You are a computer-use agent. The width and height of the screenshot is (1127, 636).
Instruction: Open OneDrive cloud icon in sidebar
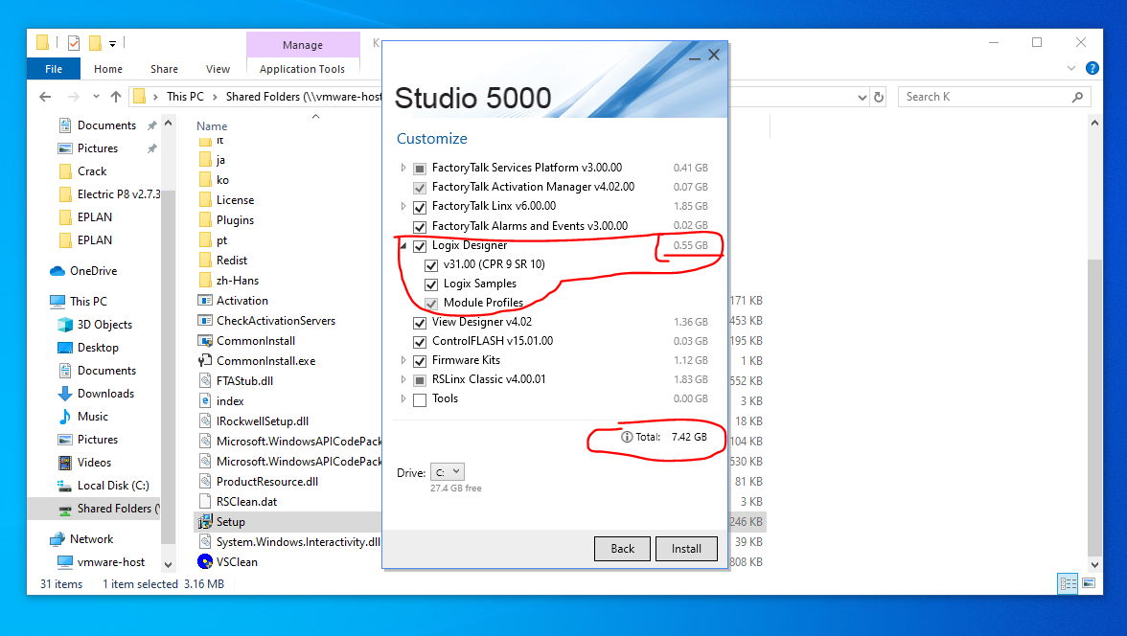(57, 270)
